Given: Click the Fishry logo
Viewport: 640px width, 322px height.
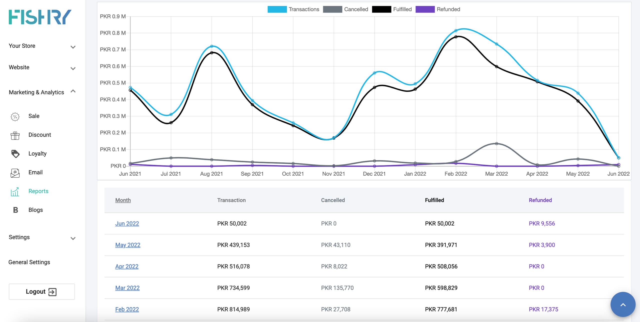Looking at the screenshot, I should 40,17.
